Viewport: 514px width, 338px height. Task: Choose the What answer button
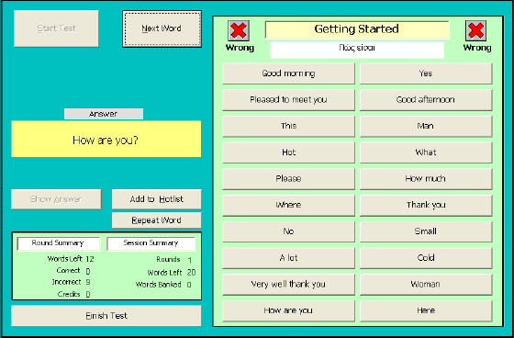click(x=426, y=152)
